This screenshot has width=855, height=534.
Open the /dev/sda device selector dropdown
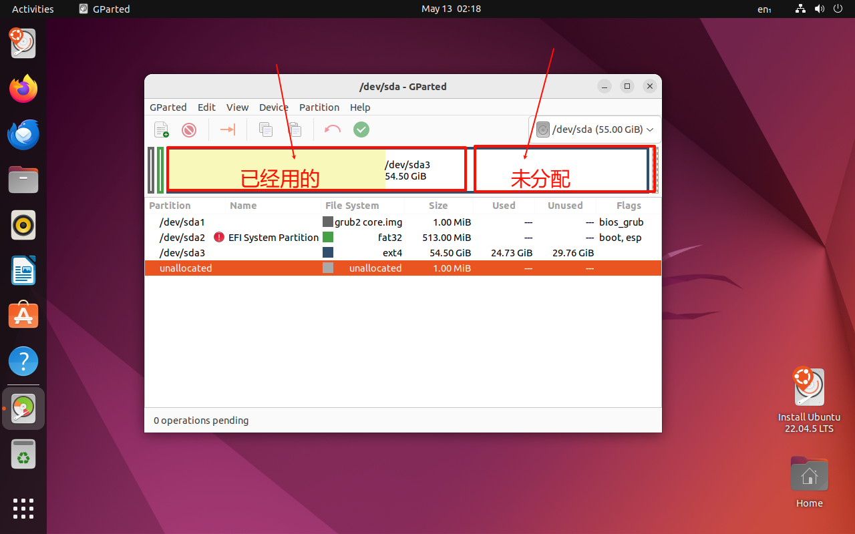(594, 129)
